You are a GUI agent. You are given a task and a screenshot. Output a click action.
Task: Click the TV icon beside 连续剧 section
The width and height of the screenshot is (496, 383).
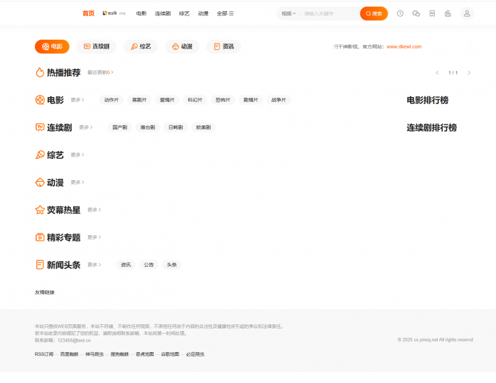38,127
